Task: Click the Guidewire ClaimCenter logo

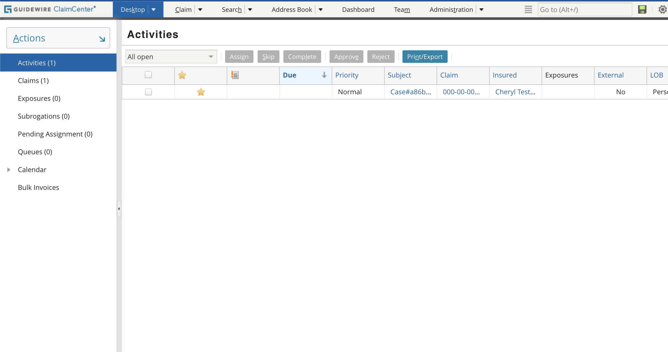Action: (50, 9)
